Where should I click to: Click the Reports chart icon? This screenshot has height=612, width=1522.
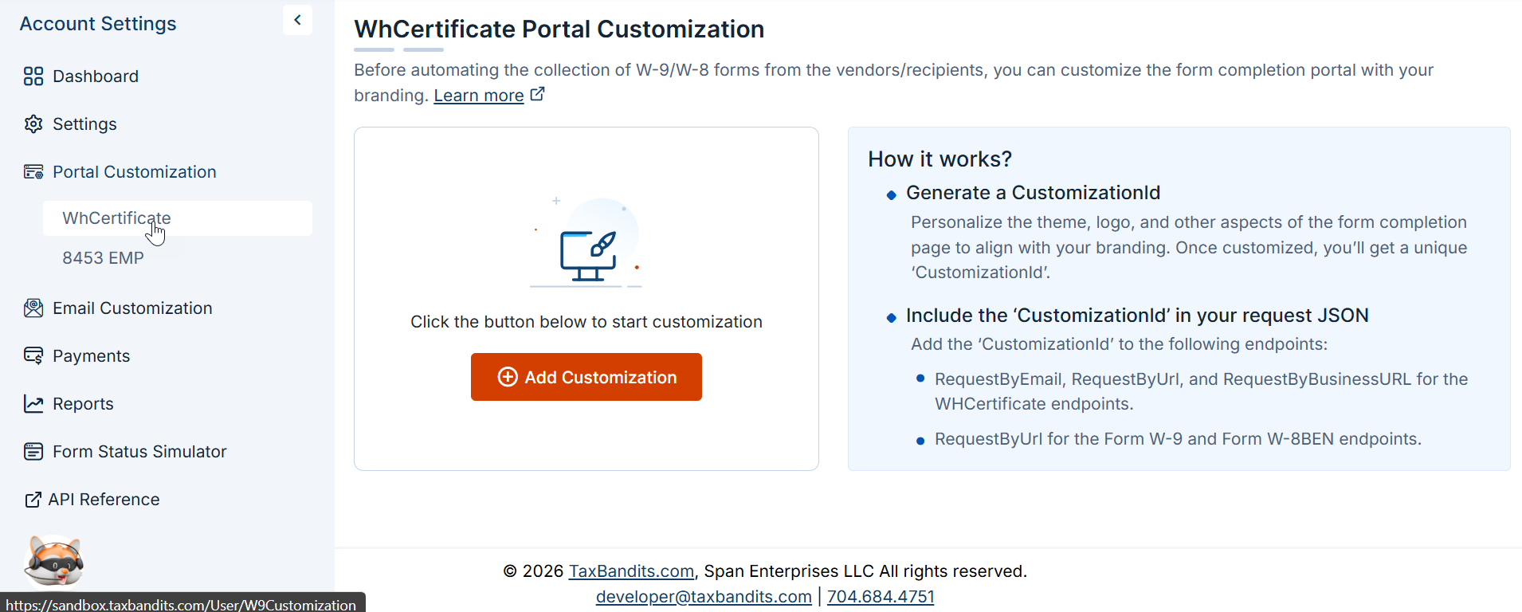tap(33, 404)
